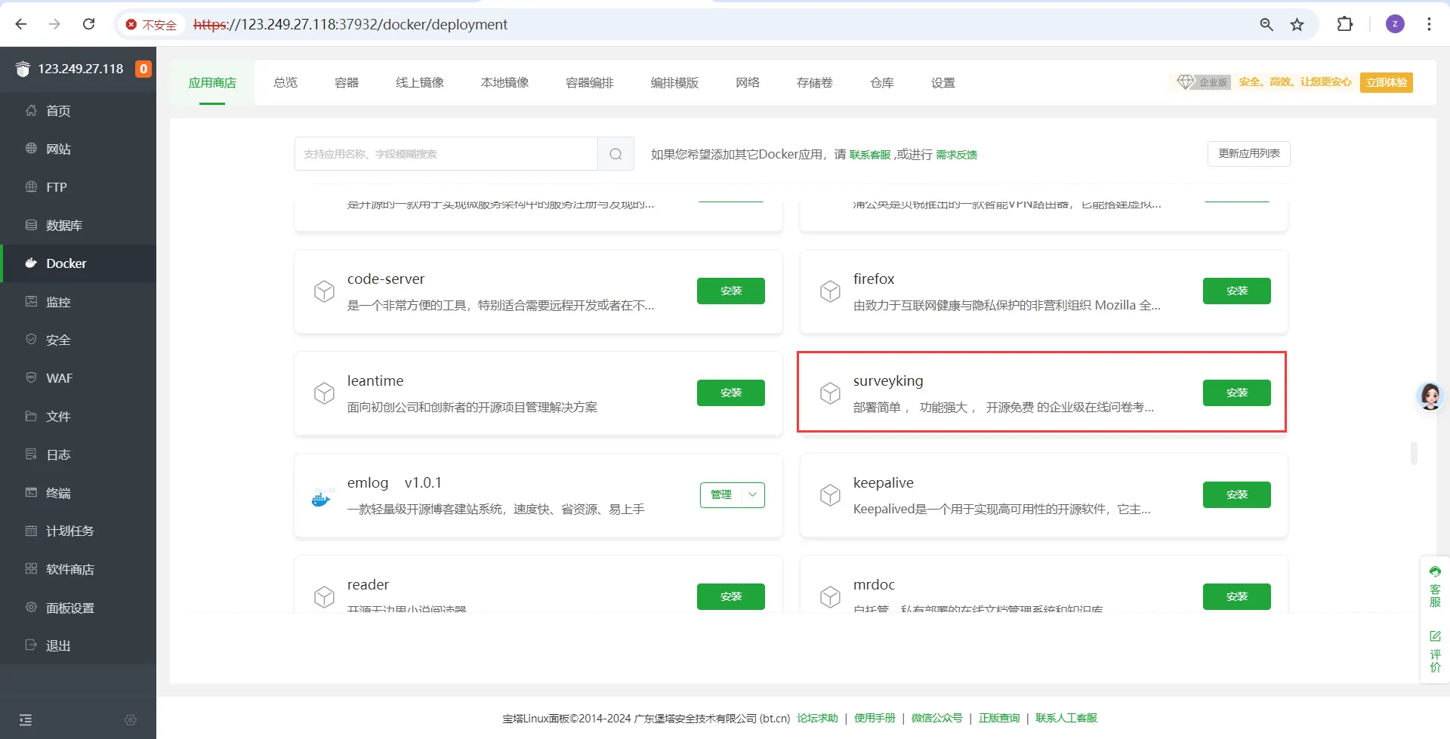Open 终端 in the sidebar
1450x739 pixels.
click(79, 493)
